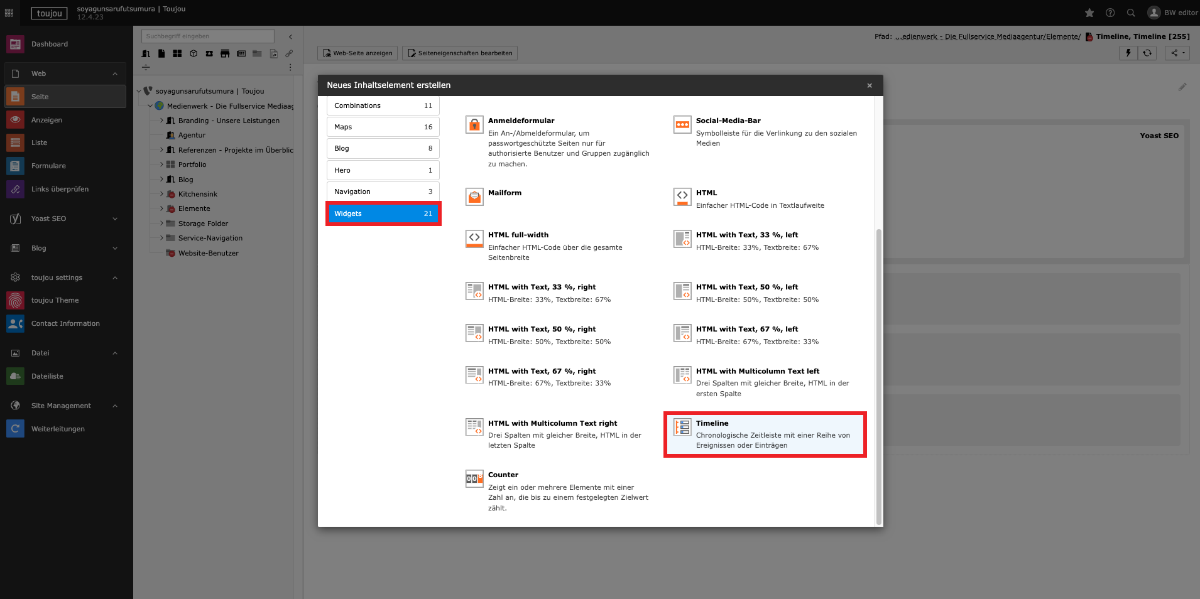1200x599 pixels.
Task: Pick the Social-Media-Bar icon
Action: (x=682, y=125)
